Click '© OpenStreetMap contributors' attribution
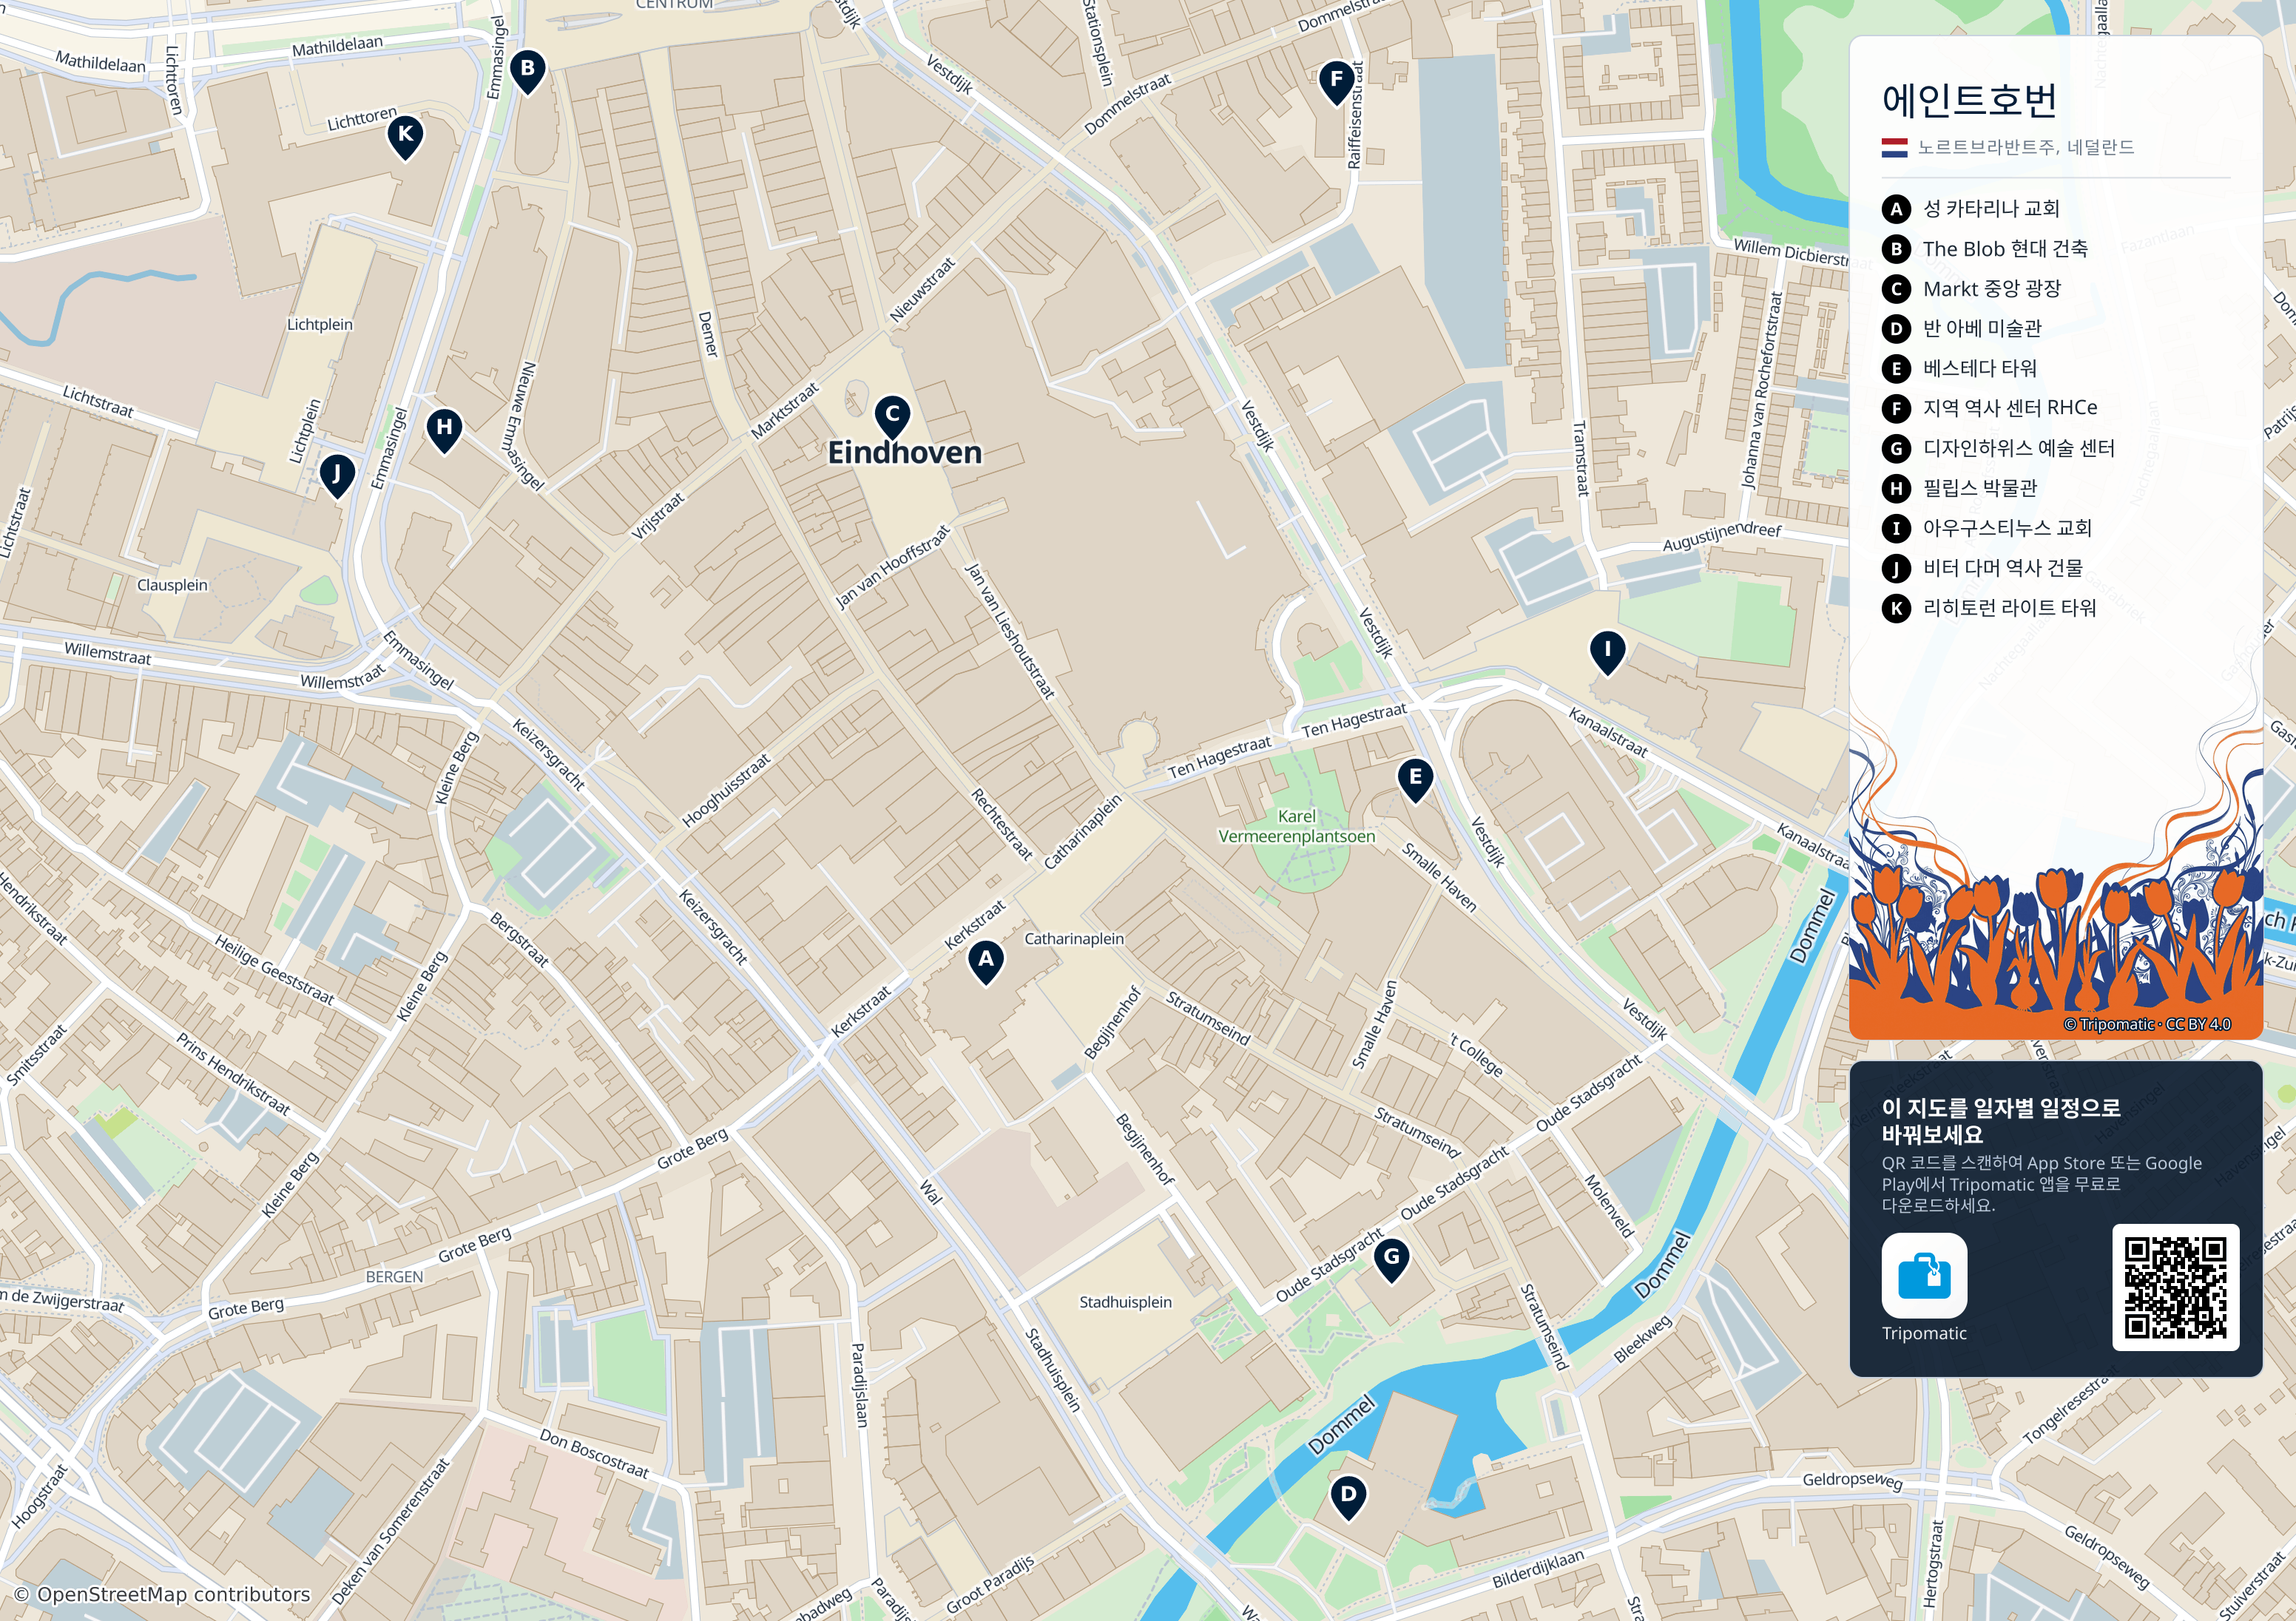This screenshot has height=1621, width=2296. click(x=162, y=1594)
